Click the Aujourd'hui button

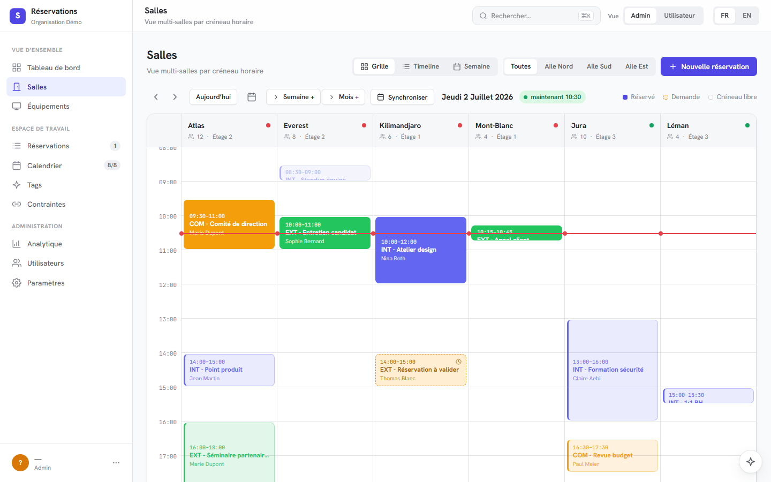click(x=213, y=97)
